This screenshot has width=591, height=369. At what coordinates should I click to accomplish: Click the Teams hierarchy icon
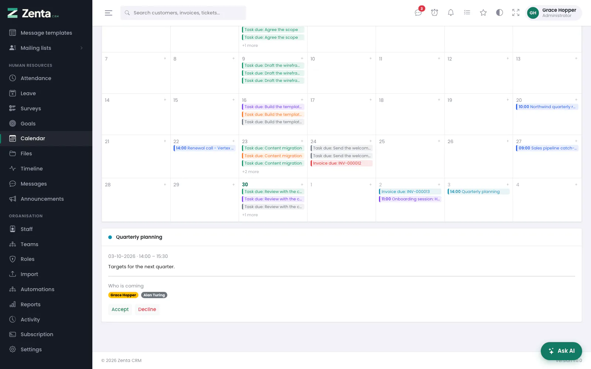click(13, 244)
